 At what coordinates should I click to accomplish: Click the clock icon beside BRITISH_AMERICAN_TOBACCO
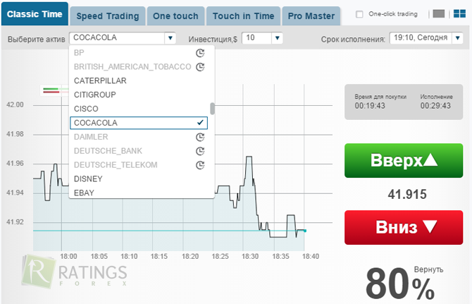click(x=200, y=67)
